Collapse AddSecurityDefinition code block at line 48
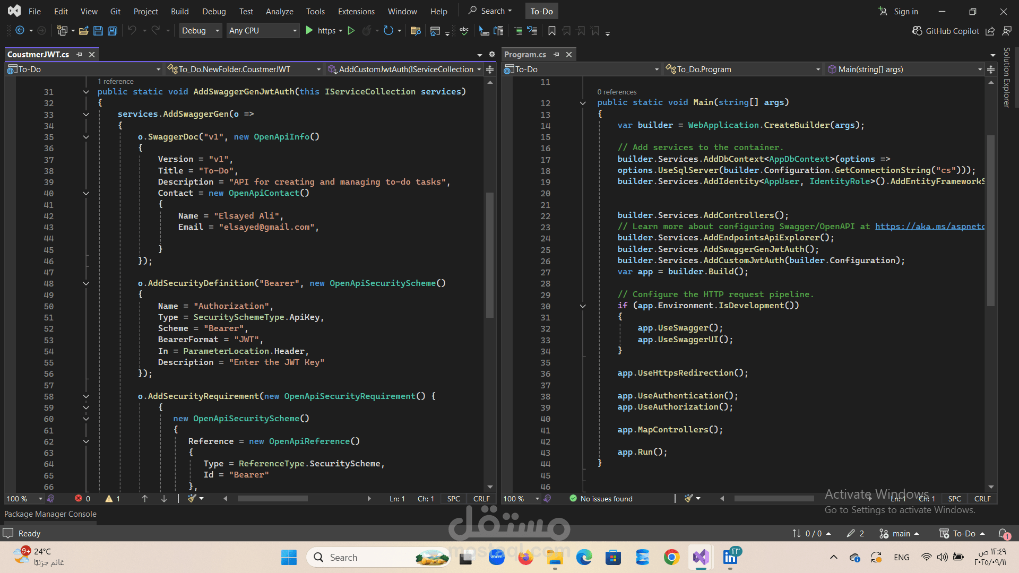 pos(86,284)
